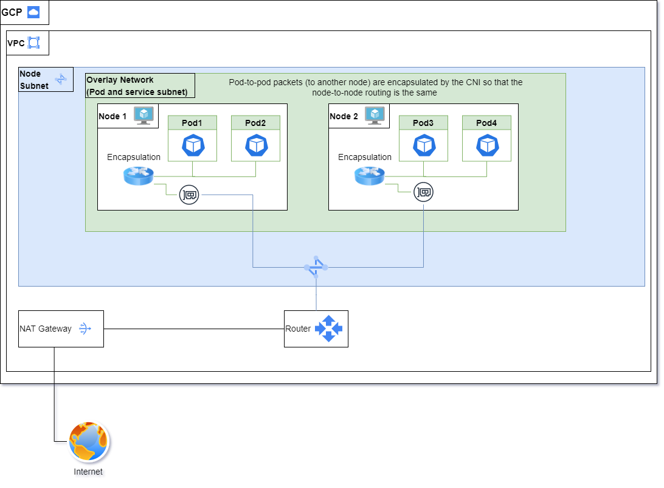Click the subnet junction icon above the Router

pos(316,267)
